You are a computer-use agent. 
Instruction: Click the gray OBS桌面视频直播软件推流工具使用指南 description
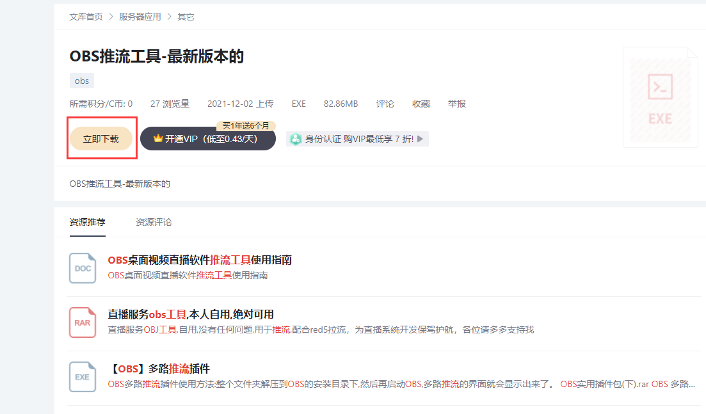coord(188,275)
